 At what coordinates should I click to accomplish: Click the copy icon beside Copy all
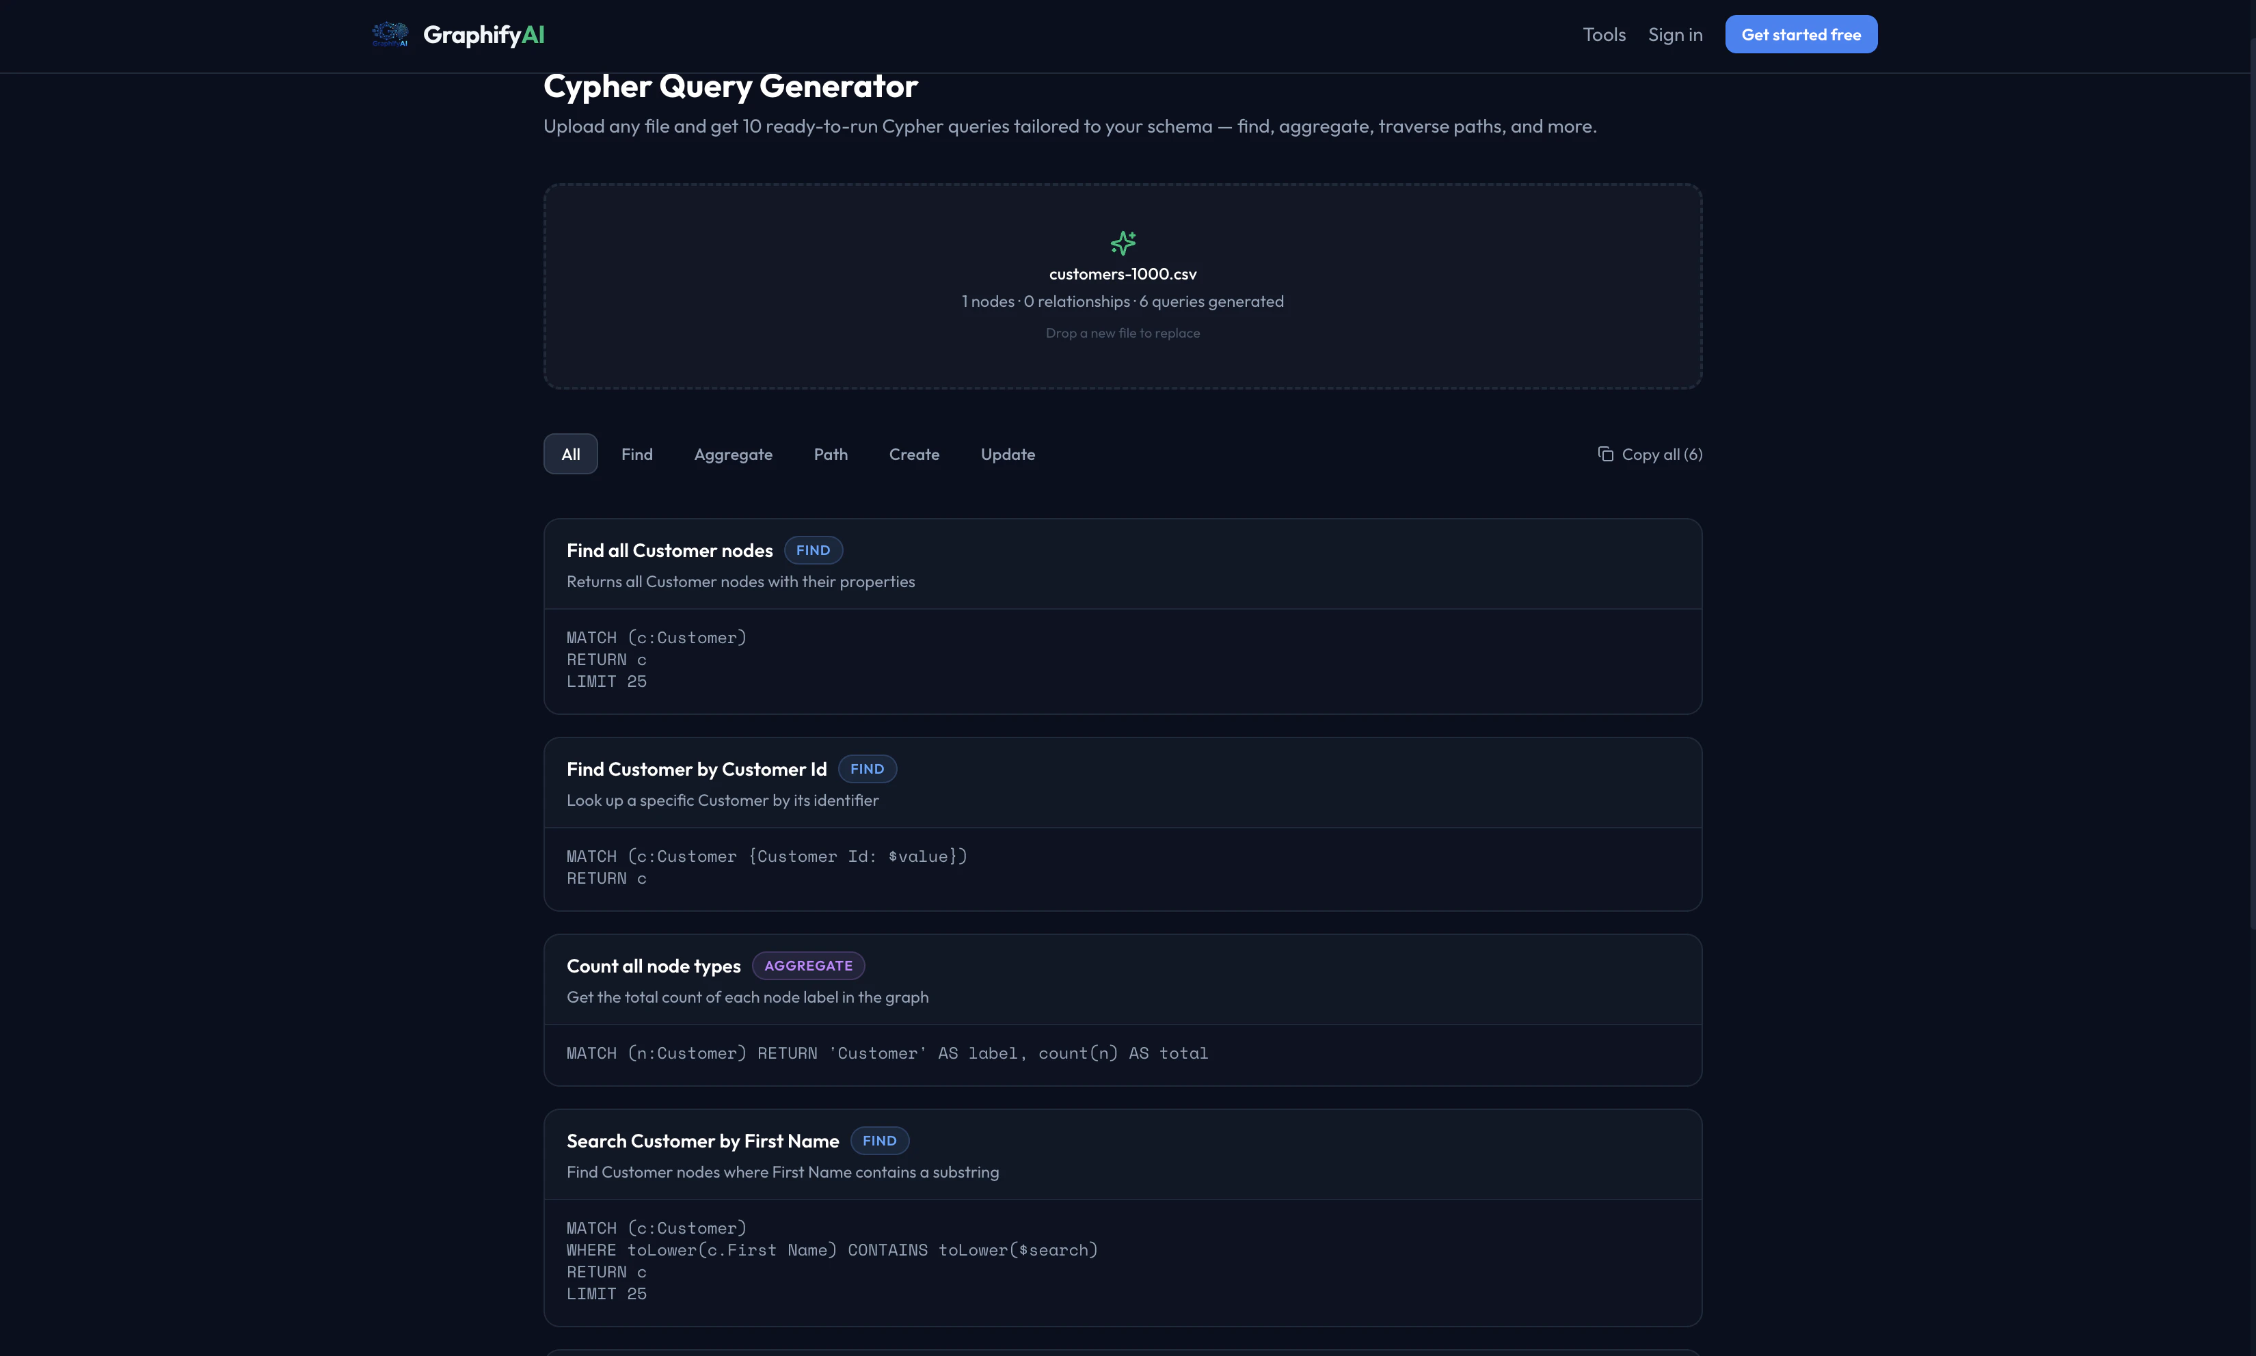click(x=1604, y=454)
